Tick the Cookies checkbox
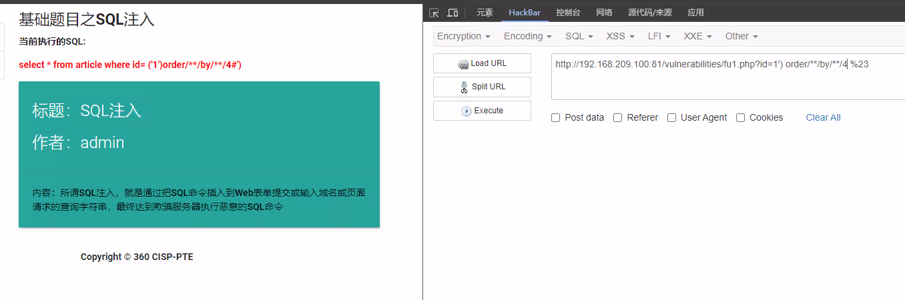The image size is (905, 300). point(740,118)
